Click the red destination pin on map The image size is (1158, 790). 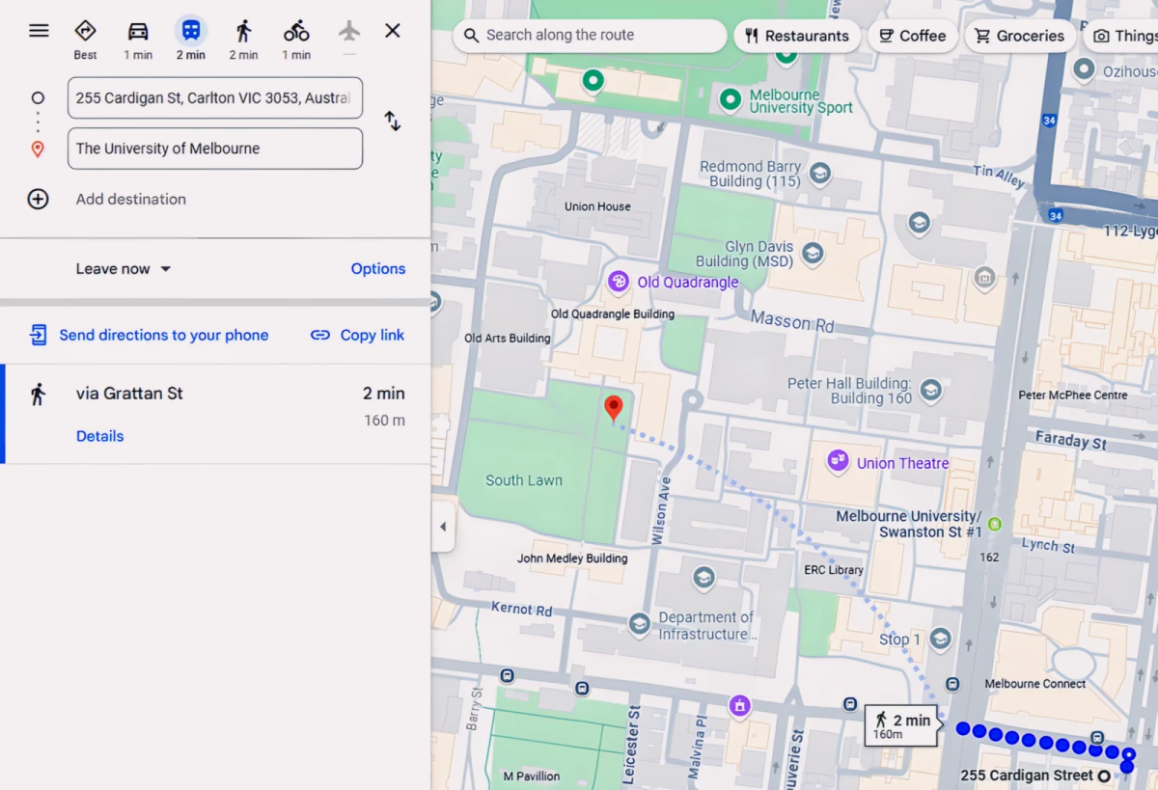coord(613,408)
